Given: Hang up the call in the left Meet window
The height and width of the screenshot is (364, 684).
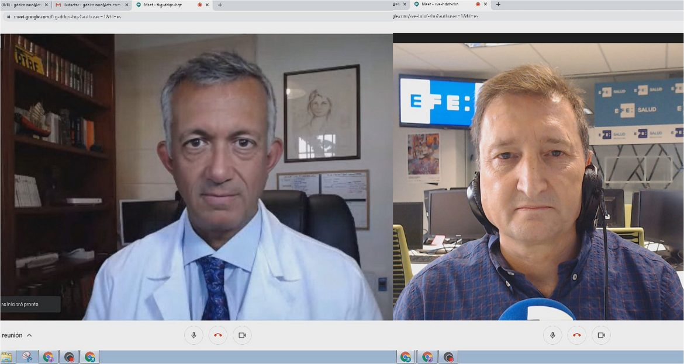Looking at the screenshot, I should tap(218, 335).
